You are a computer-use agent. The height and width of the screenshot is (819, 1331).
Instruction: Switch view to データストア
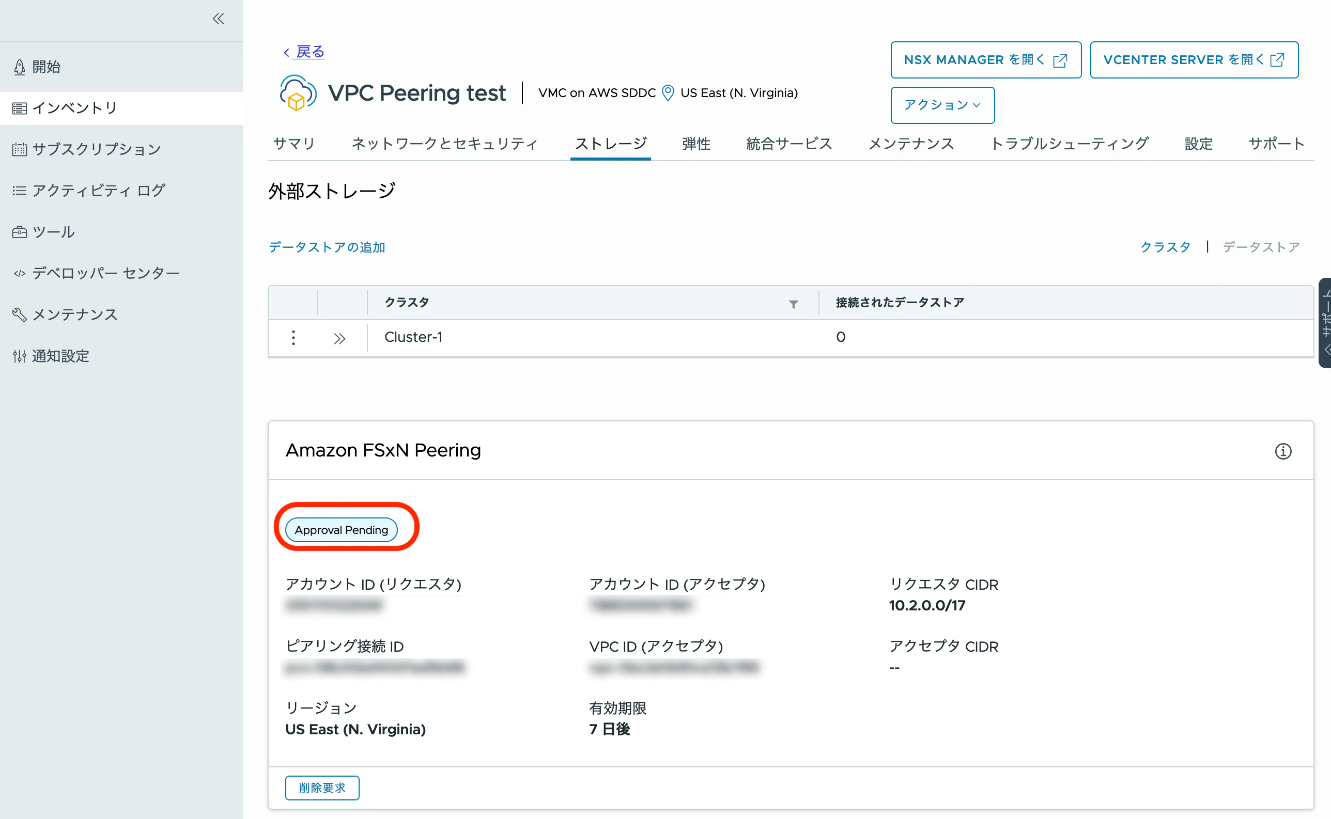(1261, 247)
